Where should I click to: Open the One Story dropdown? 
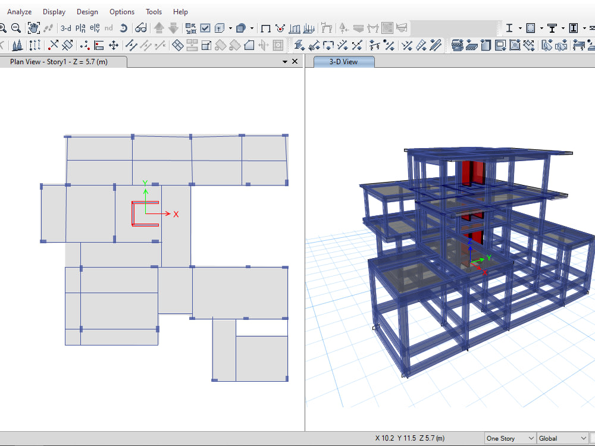[509, 438]
